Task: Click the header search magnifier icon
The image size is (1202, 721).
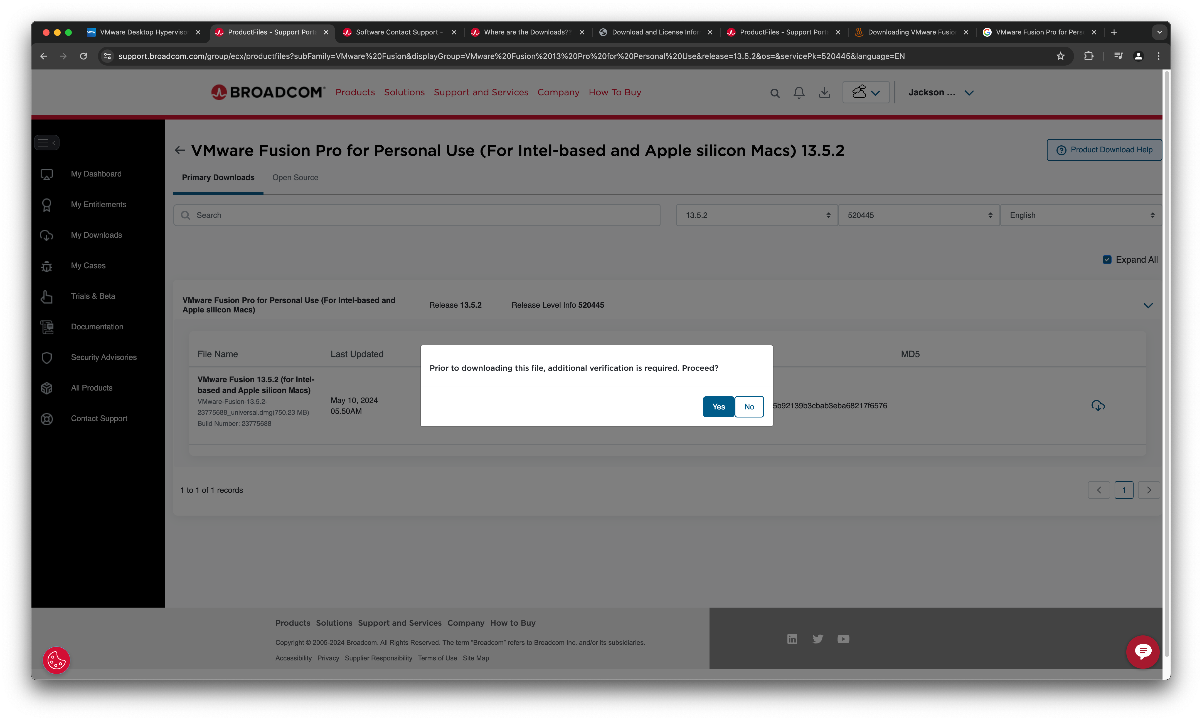Action: point(775,93)
